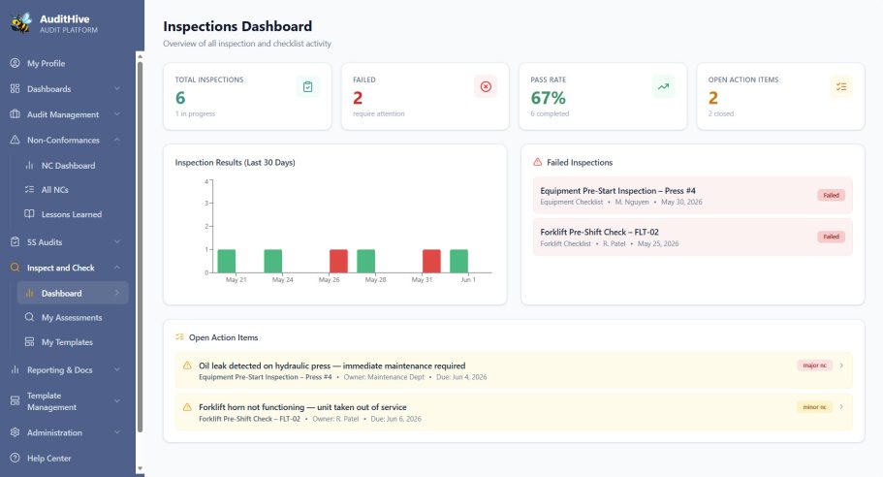Click the My Profile user icon
883x477 pixels.
click(x=16, y=63)
